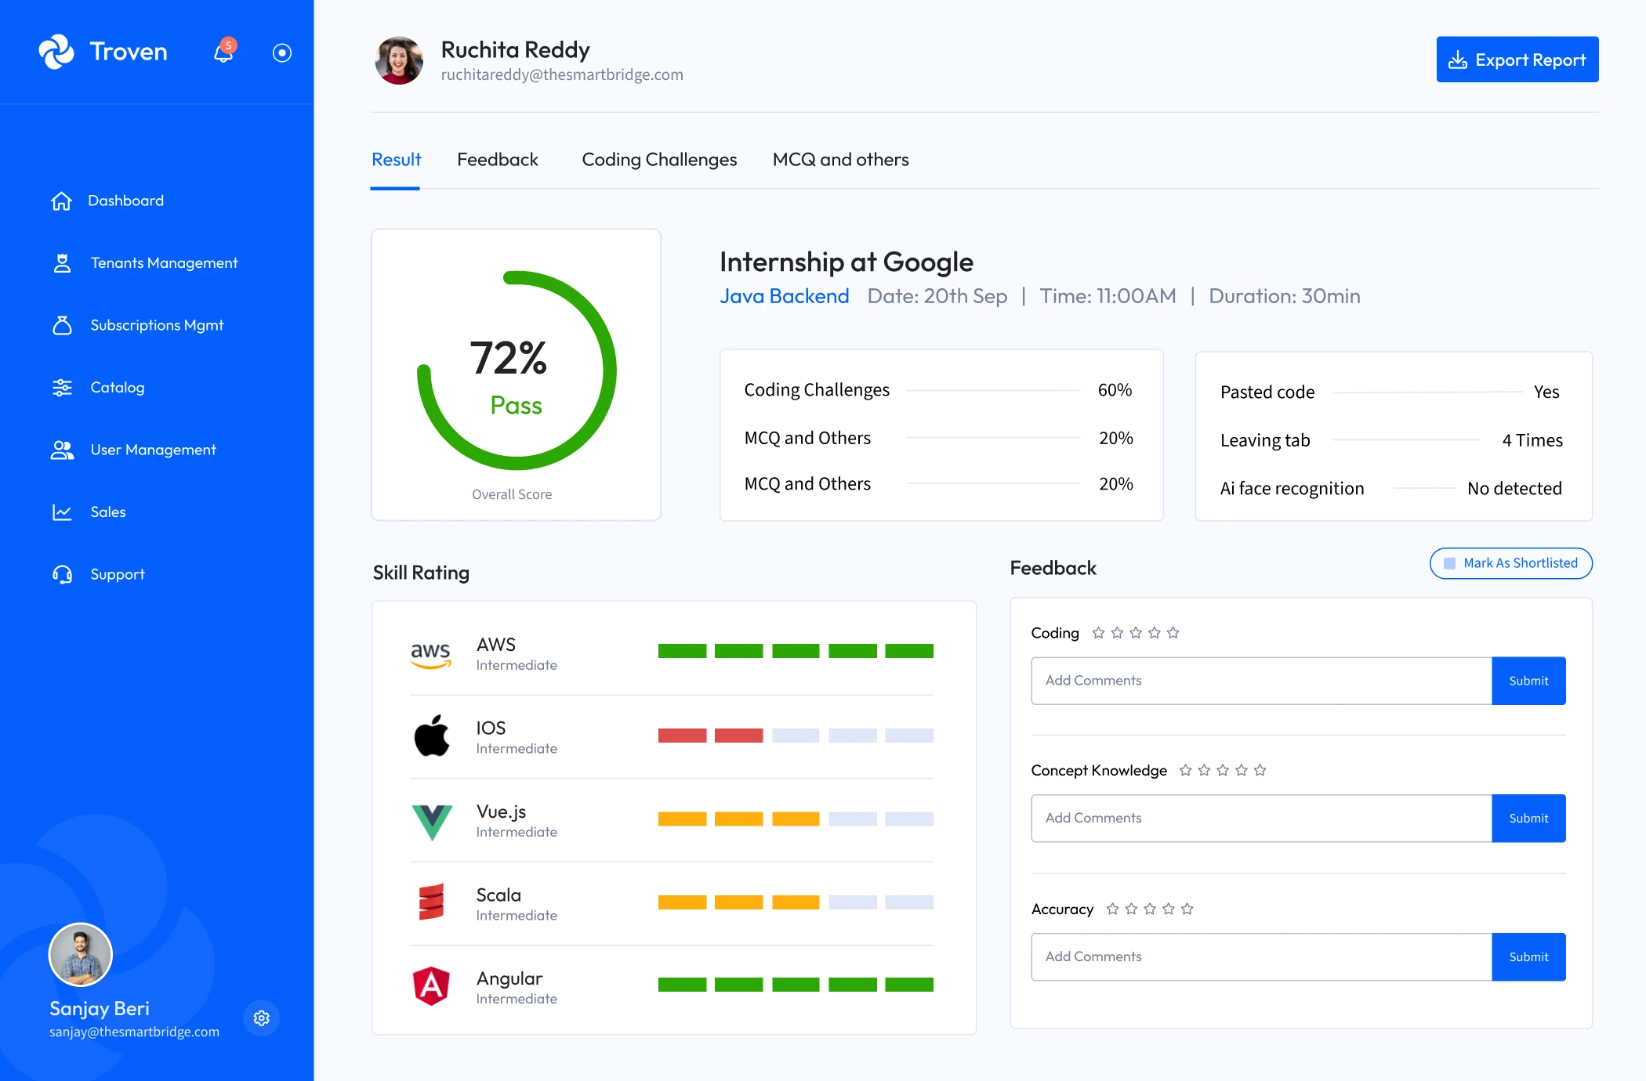Click the target circle icon beside bell
The width and height of the screenshot is (1646, 1081).
(281, 52)
